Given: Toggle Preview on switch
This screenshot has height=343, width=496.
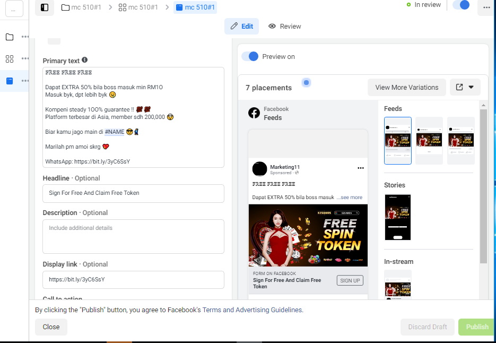Looking at the screenshot, I should coord(250,56).
